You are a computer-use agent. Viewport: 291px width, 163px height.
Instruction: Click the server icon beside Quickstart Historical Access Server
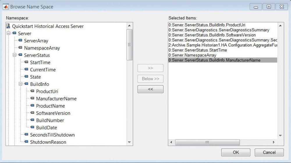pyautogui.click(x=8, y=26)
